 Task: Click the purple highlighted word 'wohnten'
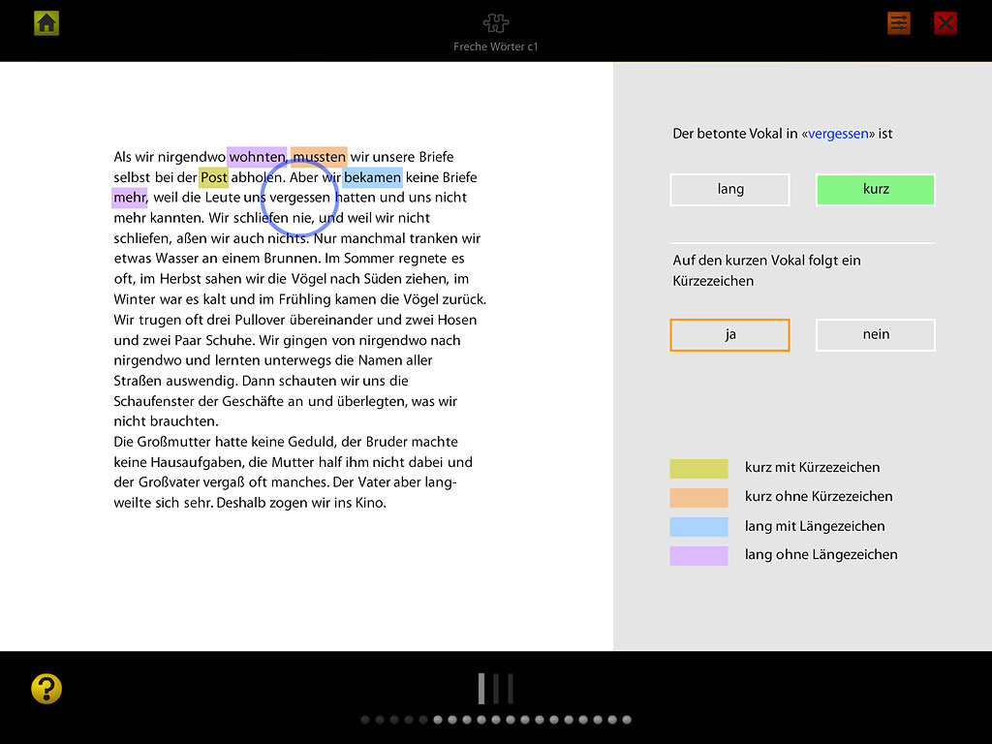257,157
